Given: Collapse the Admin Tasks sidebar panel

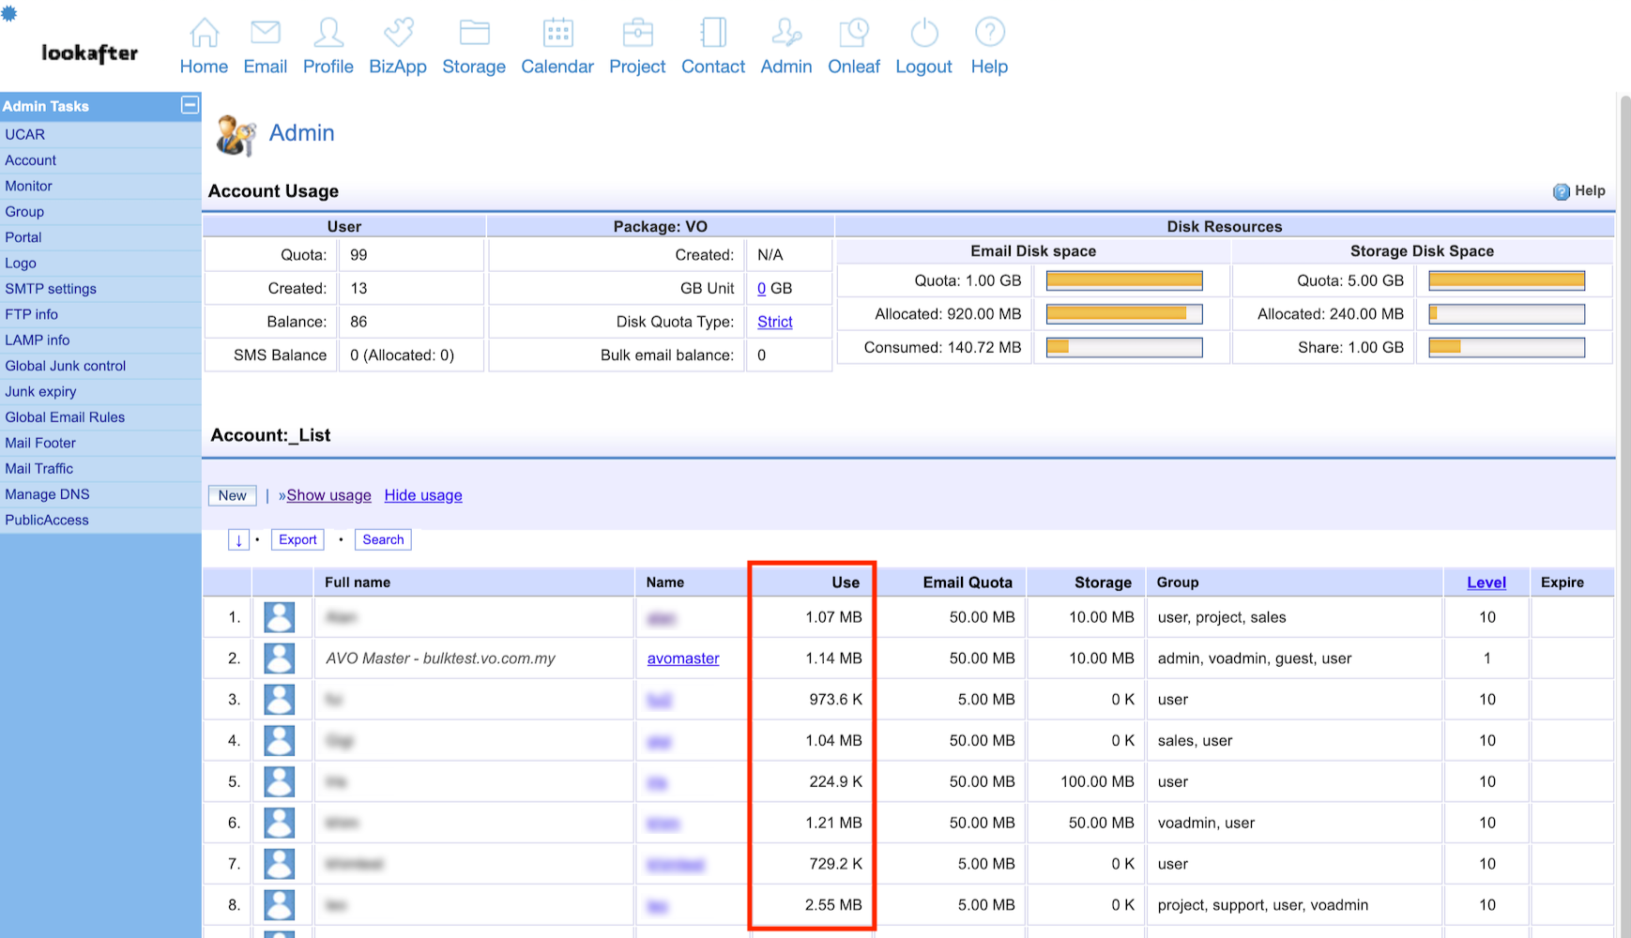Looking at the screenshot, I should pyautogui.click(x=190, y=105).
